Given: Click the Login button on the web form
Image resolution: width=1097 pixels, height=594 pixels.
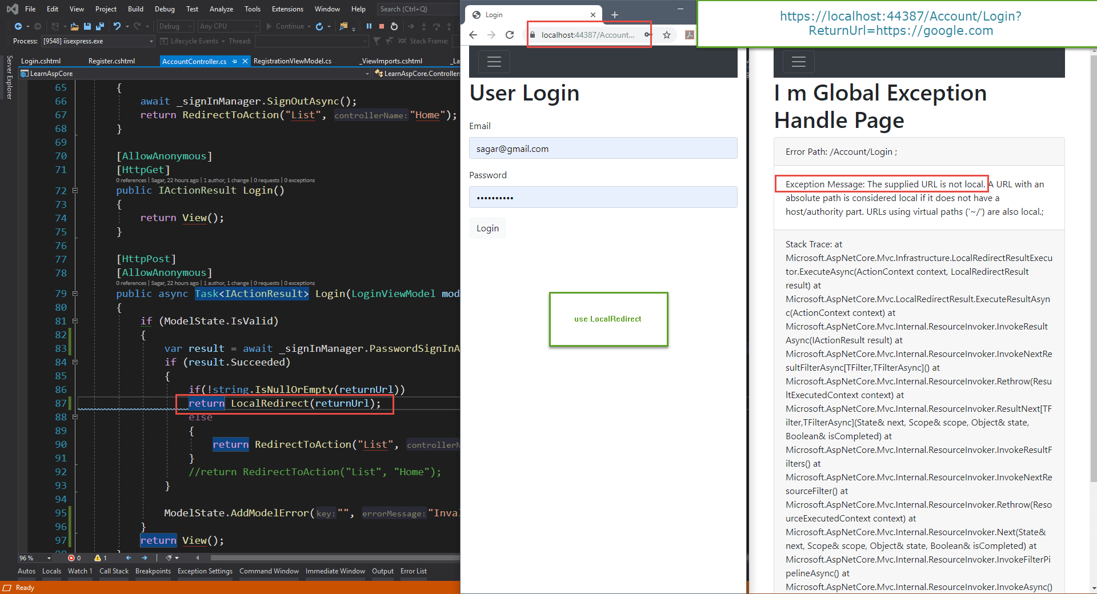Looking at the screenshot, I should (487, 227).
